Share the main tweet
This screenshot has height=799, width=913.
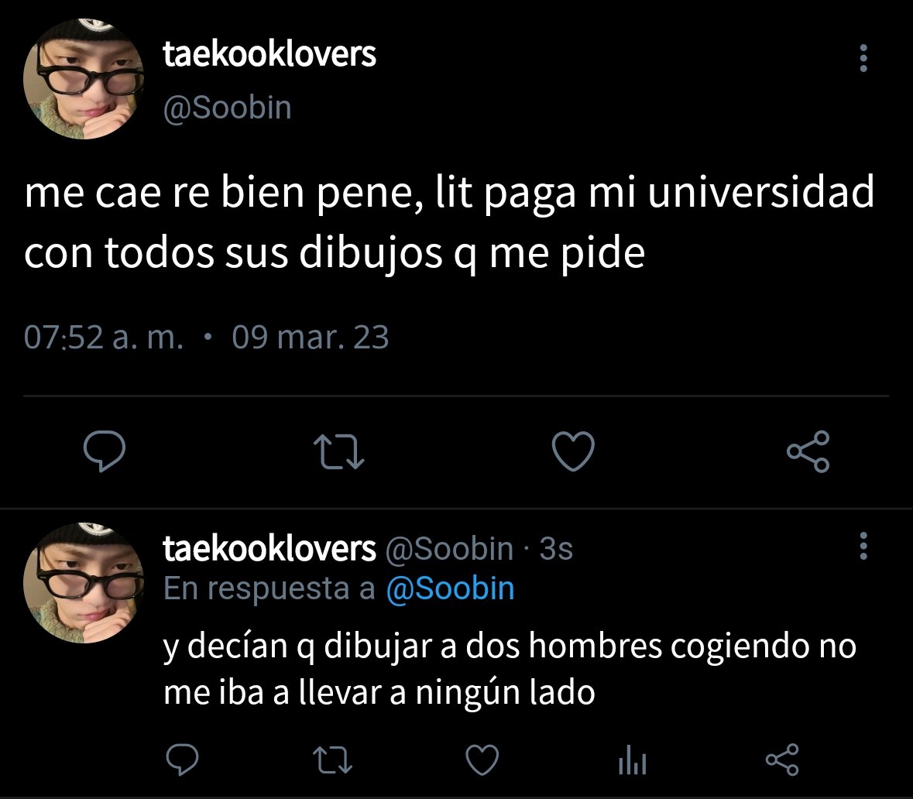pyautogui.click(x=808, y=451)
